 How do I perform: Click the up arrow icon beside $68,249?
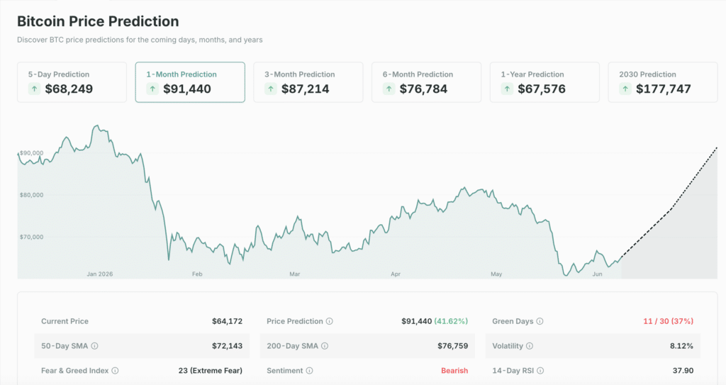(34, 89)
